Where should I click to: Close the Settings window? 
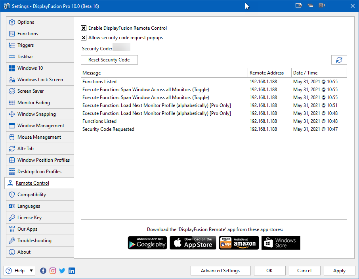pyautogui.click(x=353, y=6)
